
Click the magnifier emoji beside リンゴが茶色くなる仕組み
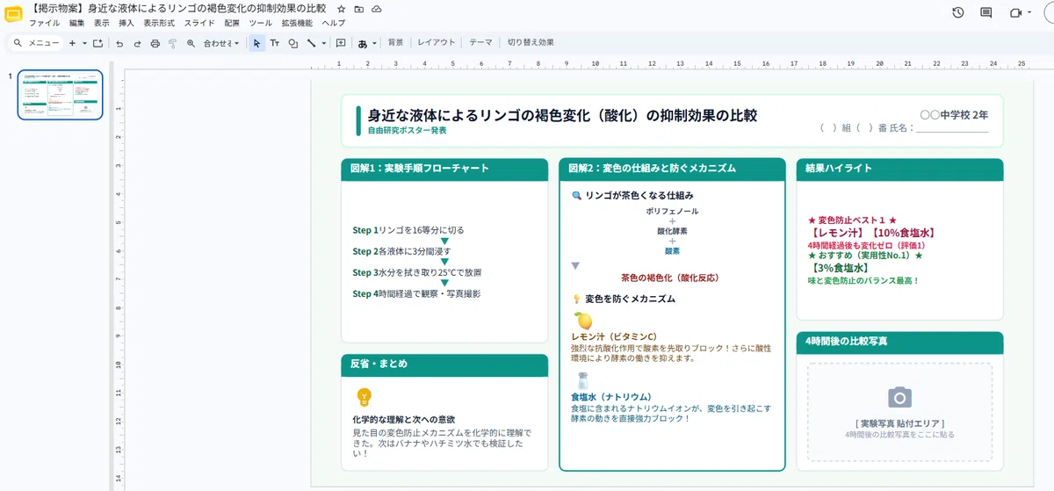[x=576, y=196]
